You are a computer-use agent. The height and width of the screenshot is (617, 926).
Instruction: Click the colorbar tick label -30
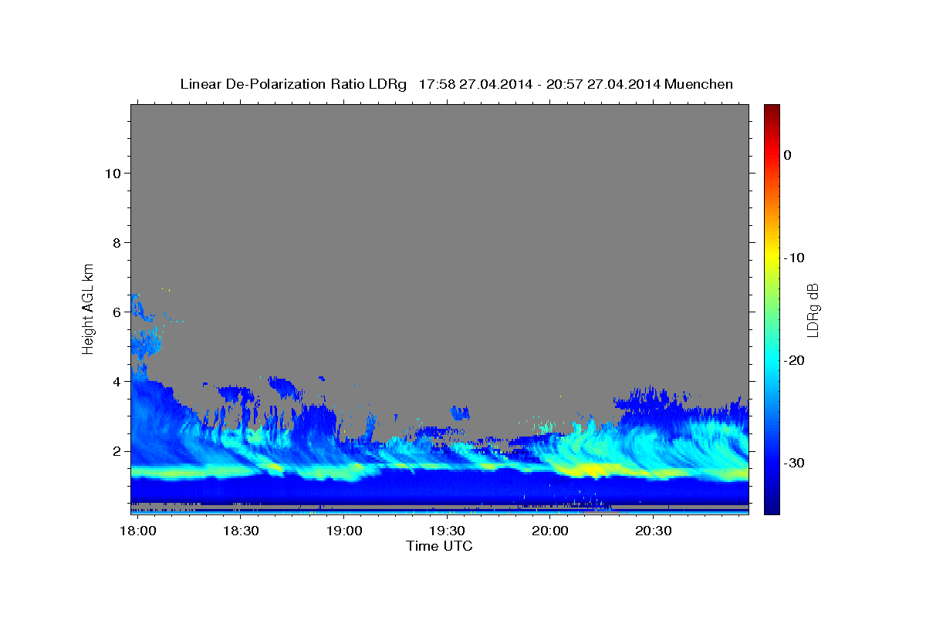[x=794, y=463]
